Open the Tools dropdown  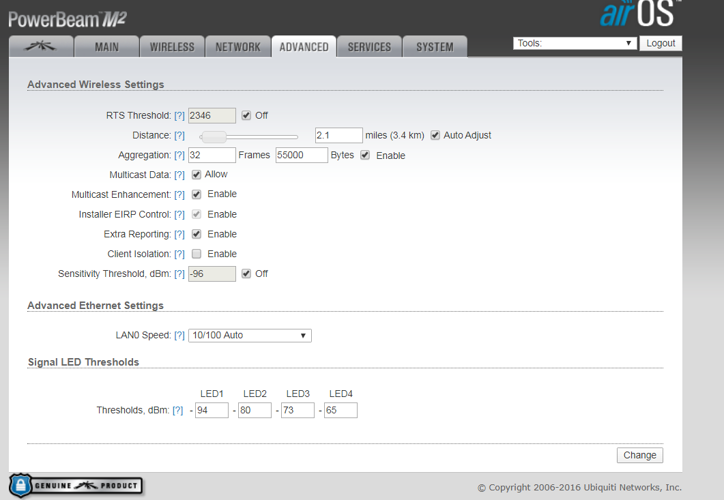575,44
